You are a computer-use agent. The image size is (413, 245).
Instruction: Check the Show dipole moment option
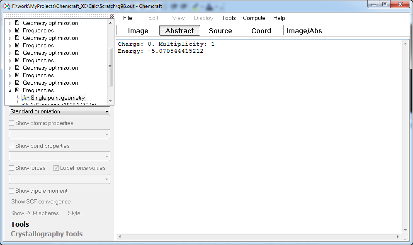pyautogui.click(x=12, y=191)
